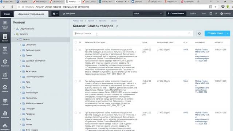Open product link for ID 9354 name

pyautogui.click(x=202, y=55)
